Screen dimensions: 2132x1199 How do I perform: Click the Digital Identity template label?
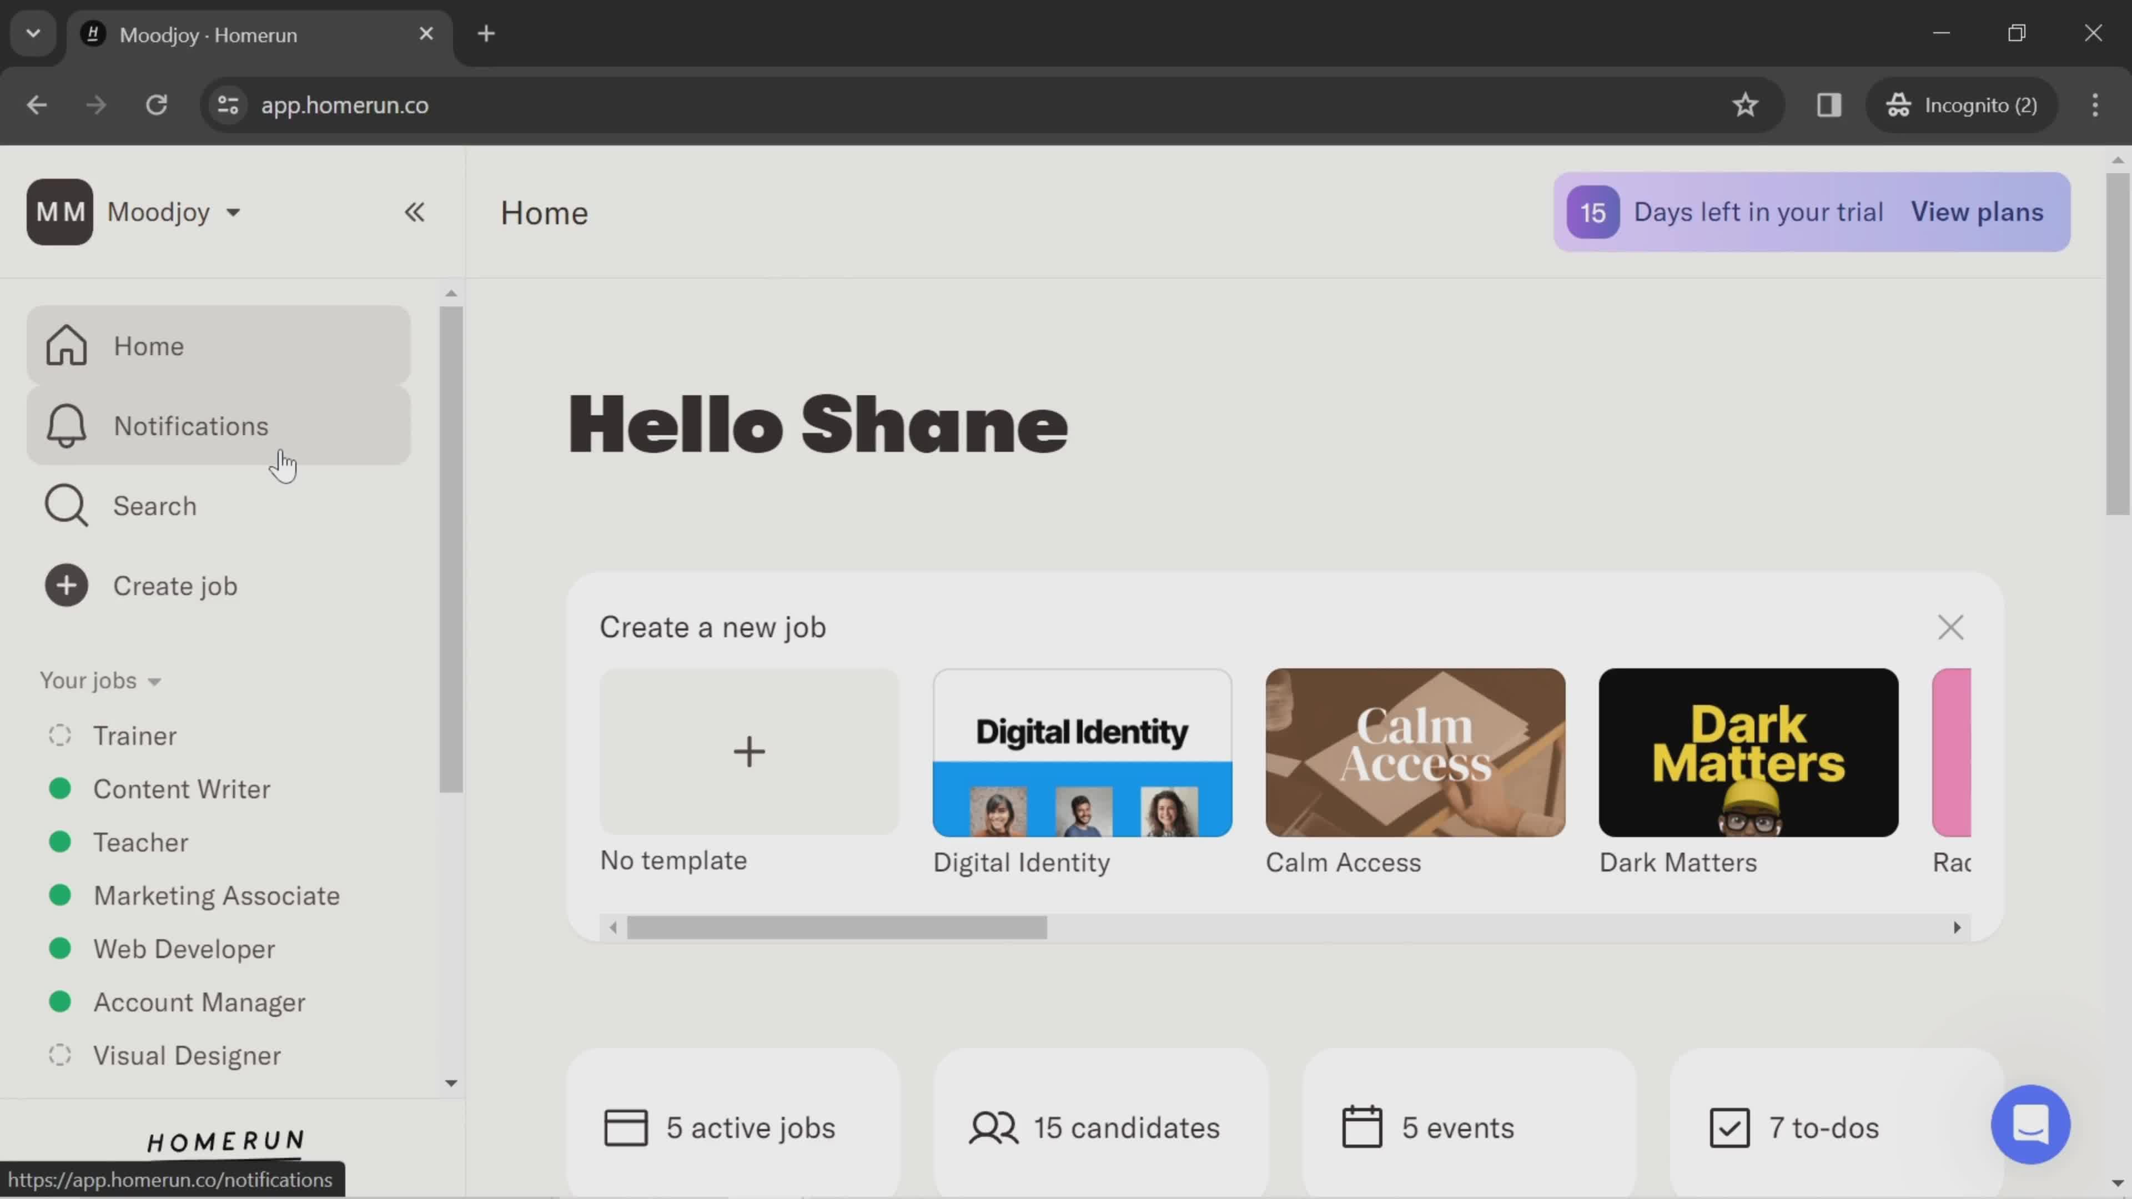pos(1022,862)
